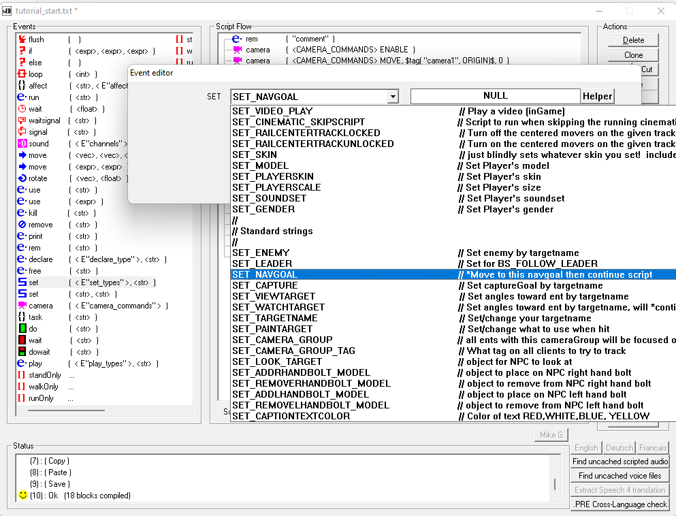Click the clock icon for wait <float>
Screen dimensions: 676x516
tap(22, 109)
